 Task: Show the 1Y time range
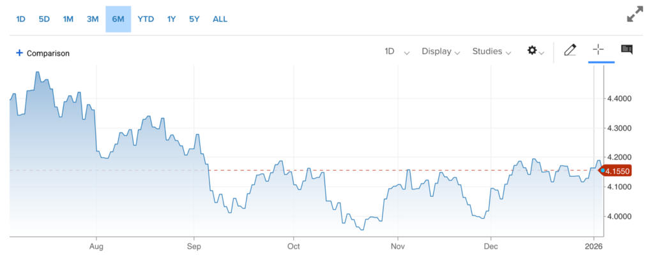pyautogui.click(x=171, y=19)
